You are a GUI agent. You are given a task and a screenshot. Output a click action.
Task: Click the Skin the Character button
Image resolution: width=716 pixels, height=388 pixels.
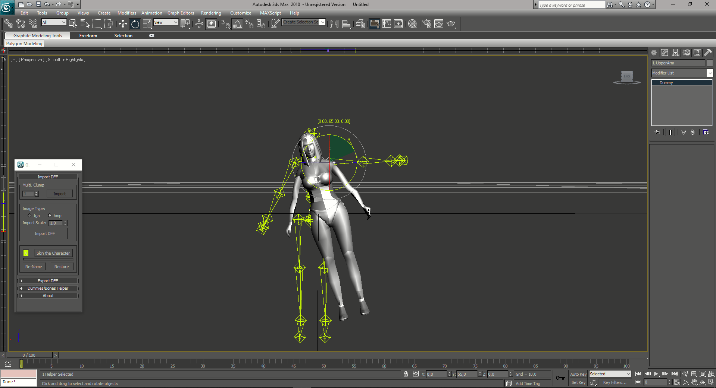(53, 253)
